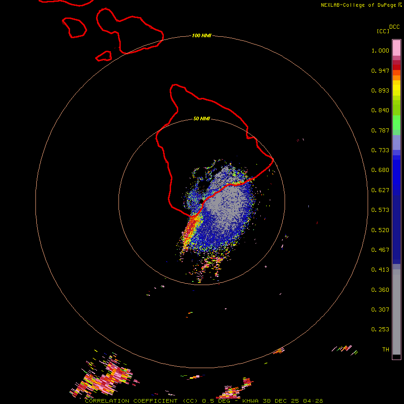Click the 0.947 scale value
Viewport: 404px width, 404px height.
click(x=380, y=70)
